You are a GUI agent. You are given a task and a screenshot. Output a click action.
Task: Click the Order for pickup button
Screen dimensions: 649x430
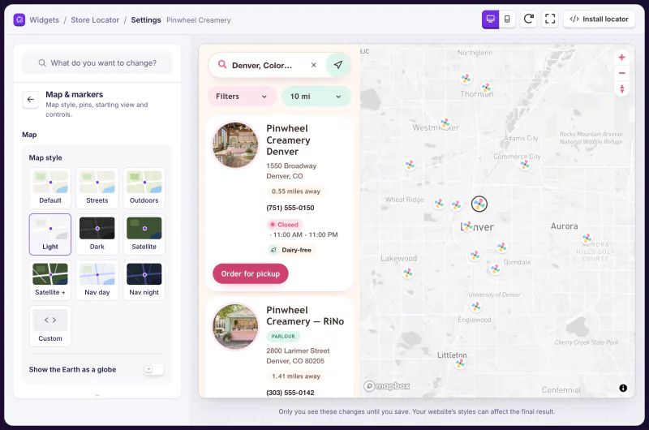click(x=251, y=273)
